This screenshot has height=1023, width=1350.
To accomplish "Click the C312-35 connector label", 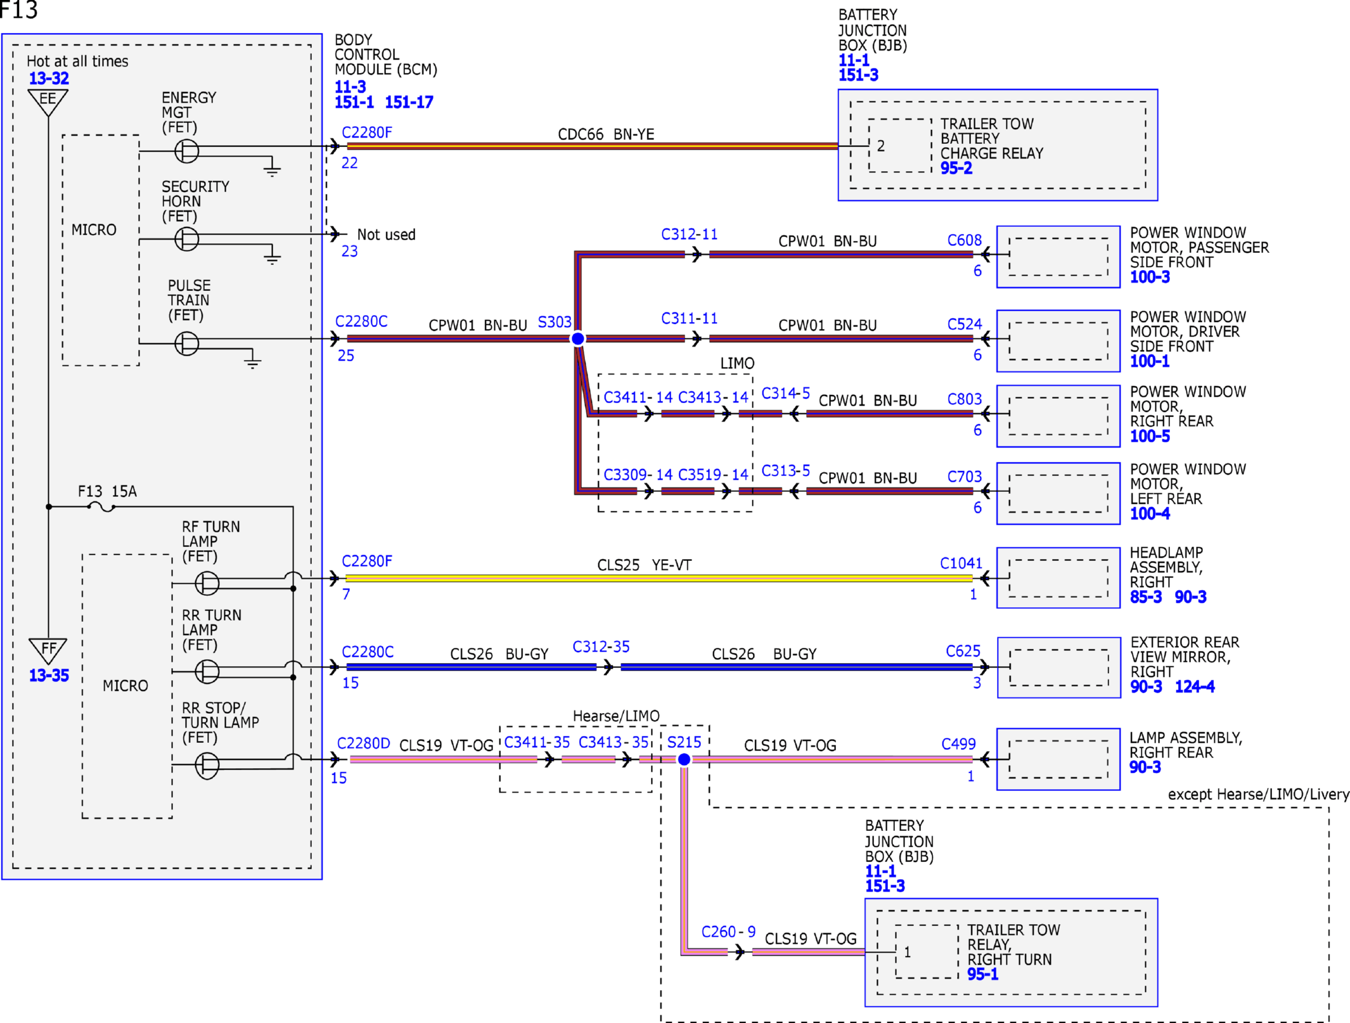I will tap(601, 647).
